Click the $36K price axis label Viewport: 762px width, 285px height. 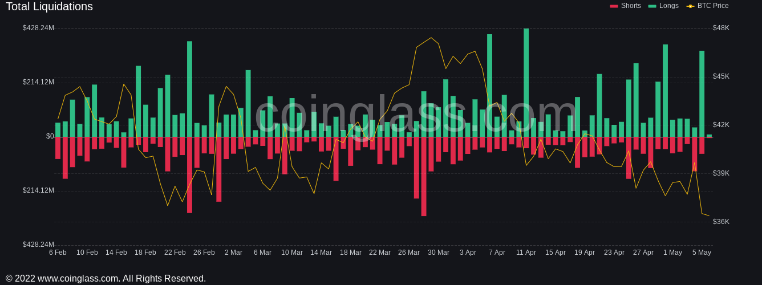721,222
